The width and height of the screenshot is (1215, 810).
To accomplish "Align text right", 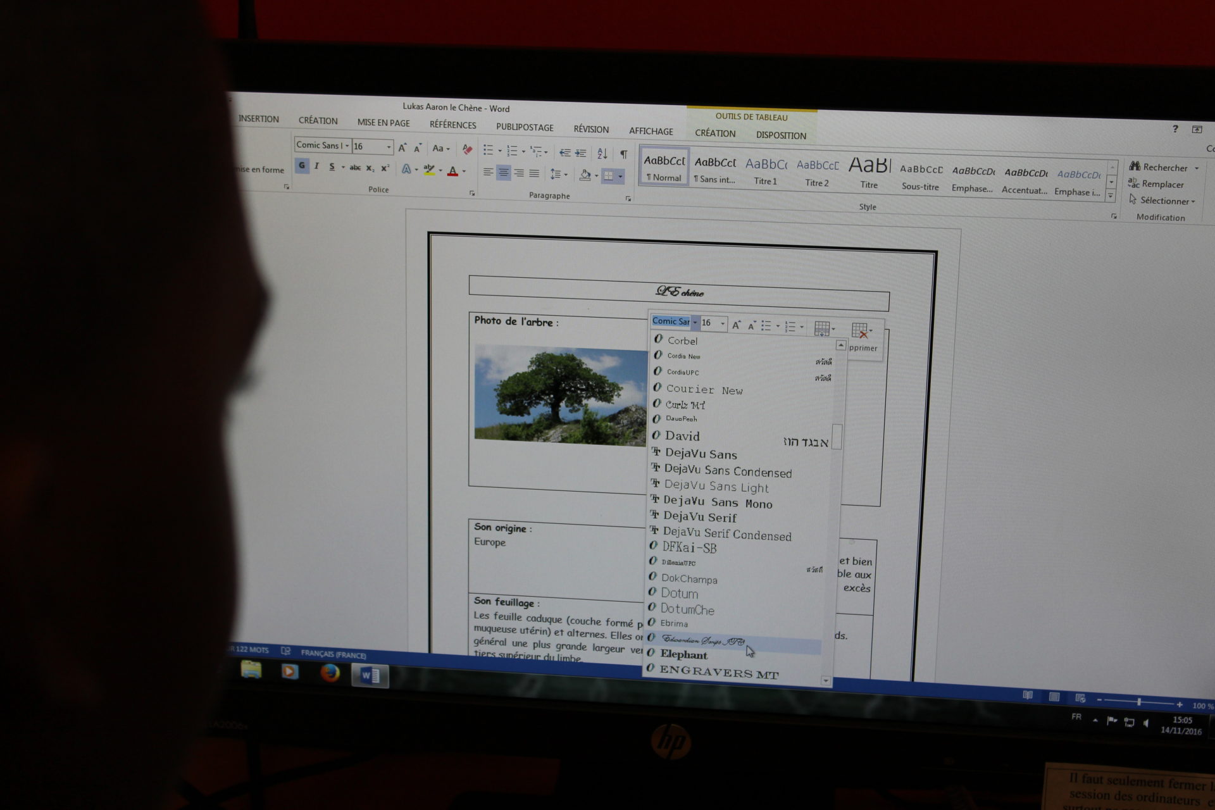I will pyautogui.click(x=518, y=173).
